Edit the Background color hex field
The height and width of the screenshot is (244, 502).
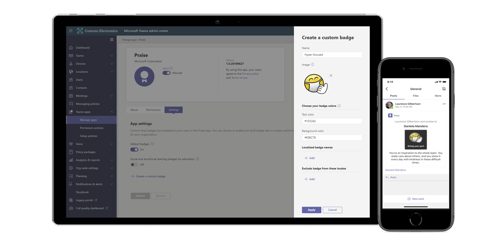(x=332, y=138)
